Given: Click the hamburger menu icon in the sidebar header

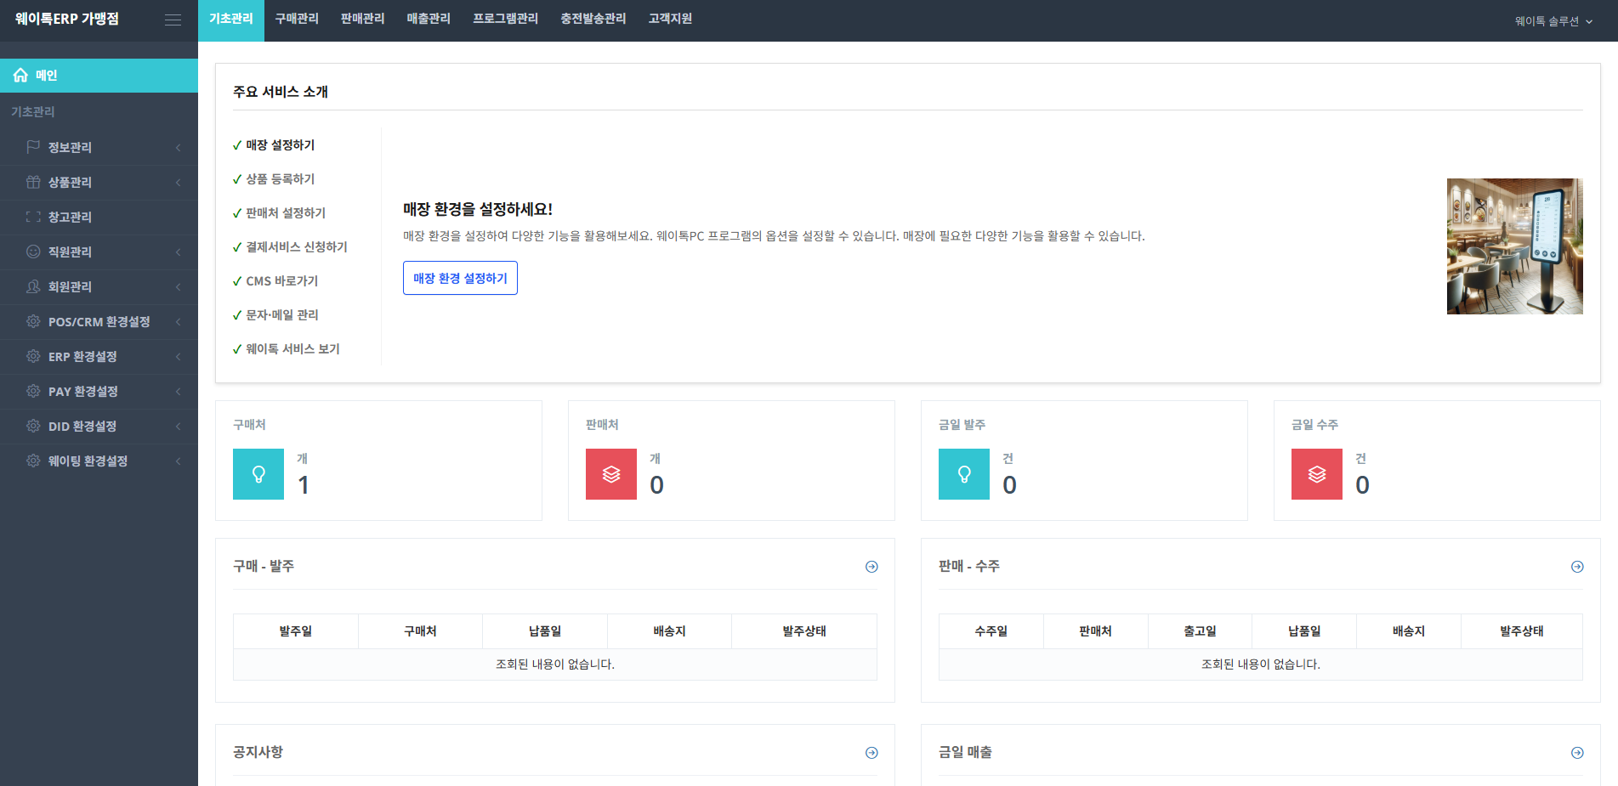Looking at the screenshot, I should click(x=173, y=20).
